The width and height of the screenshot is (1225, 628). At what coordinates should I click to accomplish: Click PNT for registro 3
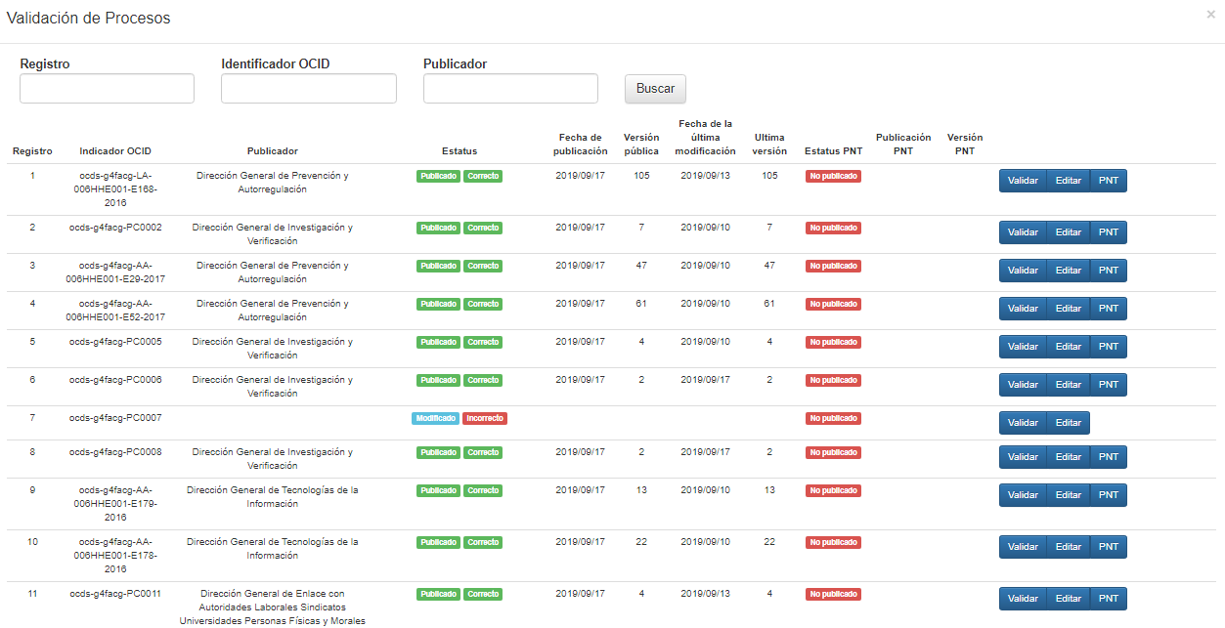point(1108,271)
